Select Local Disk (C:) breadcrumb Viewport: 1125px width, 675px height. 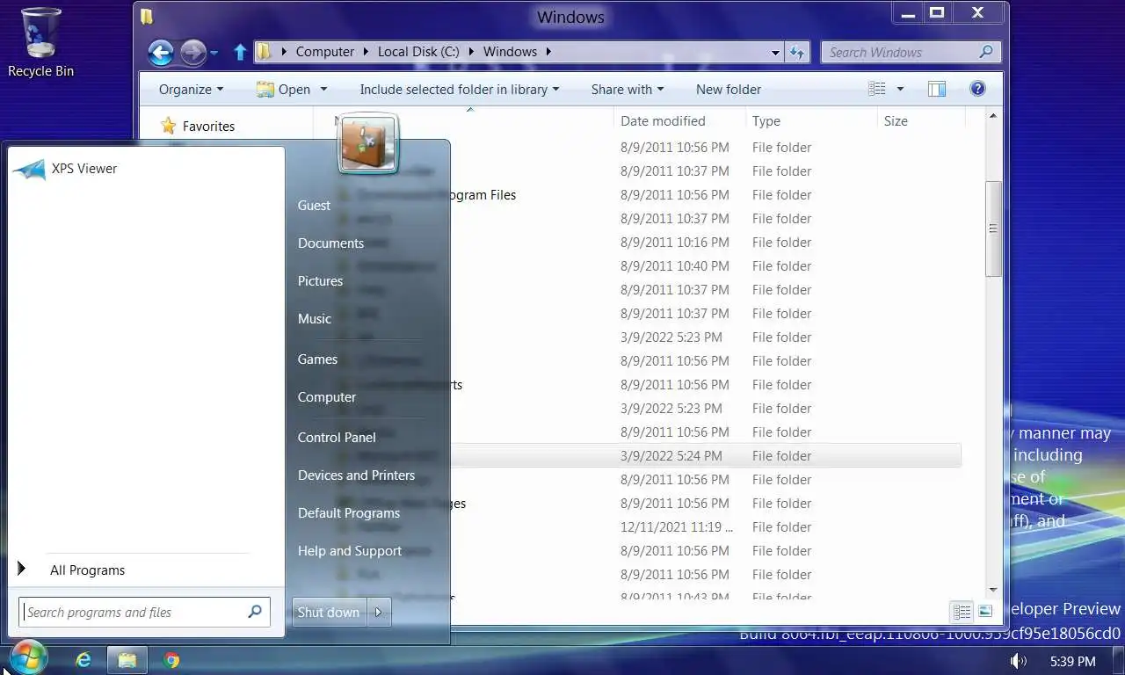[418, 52]
